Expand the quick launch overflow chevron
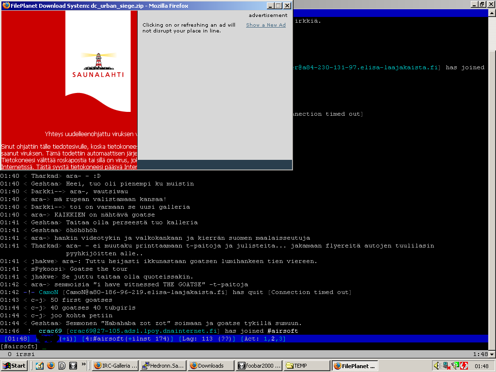Viewport: 496px width, 372px height. [84, 364]
